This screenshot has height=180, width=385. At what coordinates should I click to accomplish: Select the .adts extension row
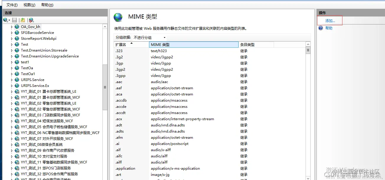[x=210, y=131]
